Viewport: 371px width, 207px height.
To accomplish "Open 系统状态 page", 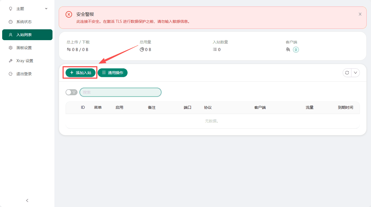I will click(x=24, y=22).
